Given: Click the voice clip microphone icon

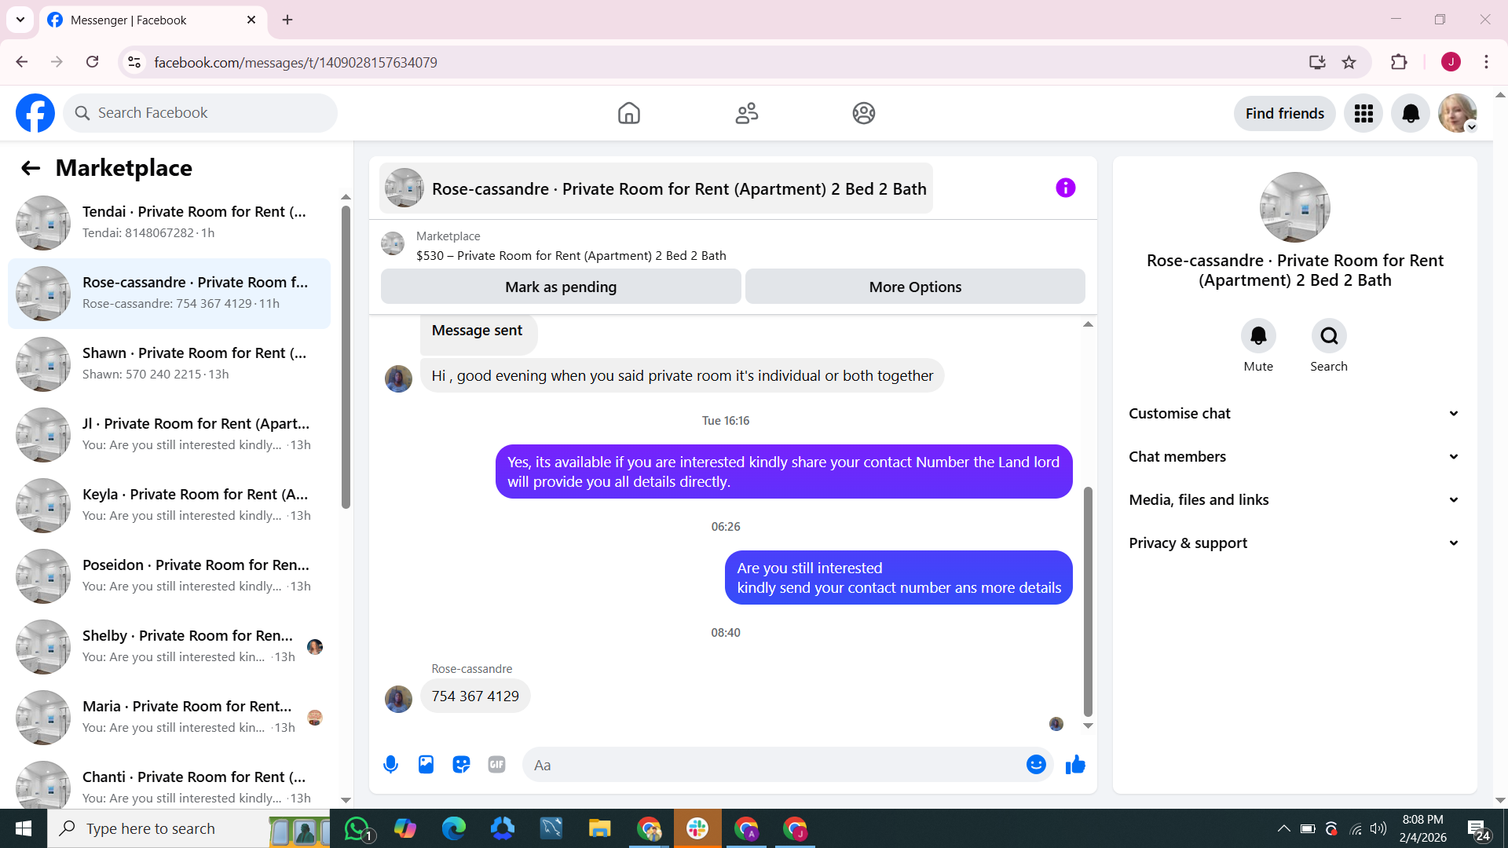Looking at the screenshot, I should point(390,764).
